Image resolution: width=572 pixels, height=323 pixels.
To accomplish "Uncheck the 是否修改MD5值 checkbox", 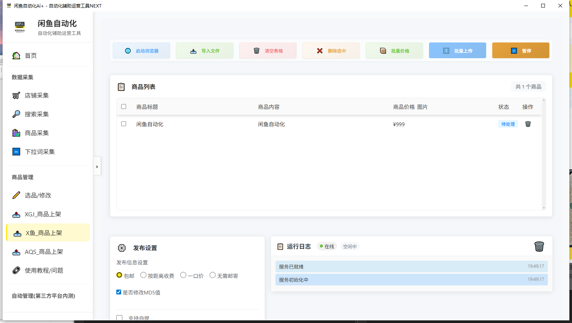I will [x=119, y=292].
